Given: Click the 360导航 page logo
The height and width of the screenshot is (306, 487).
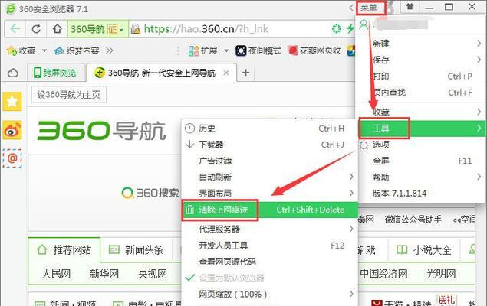Looking at the screenshot, I should 101,131.
